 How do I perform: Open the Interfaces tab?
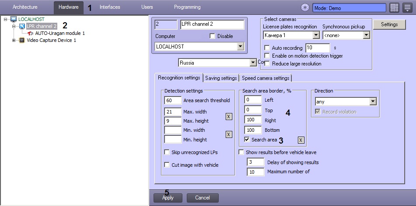coord(109,7)
